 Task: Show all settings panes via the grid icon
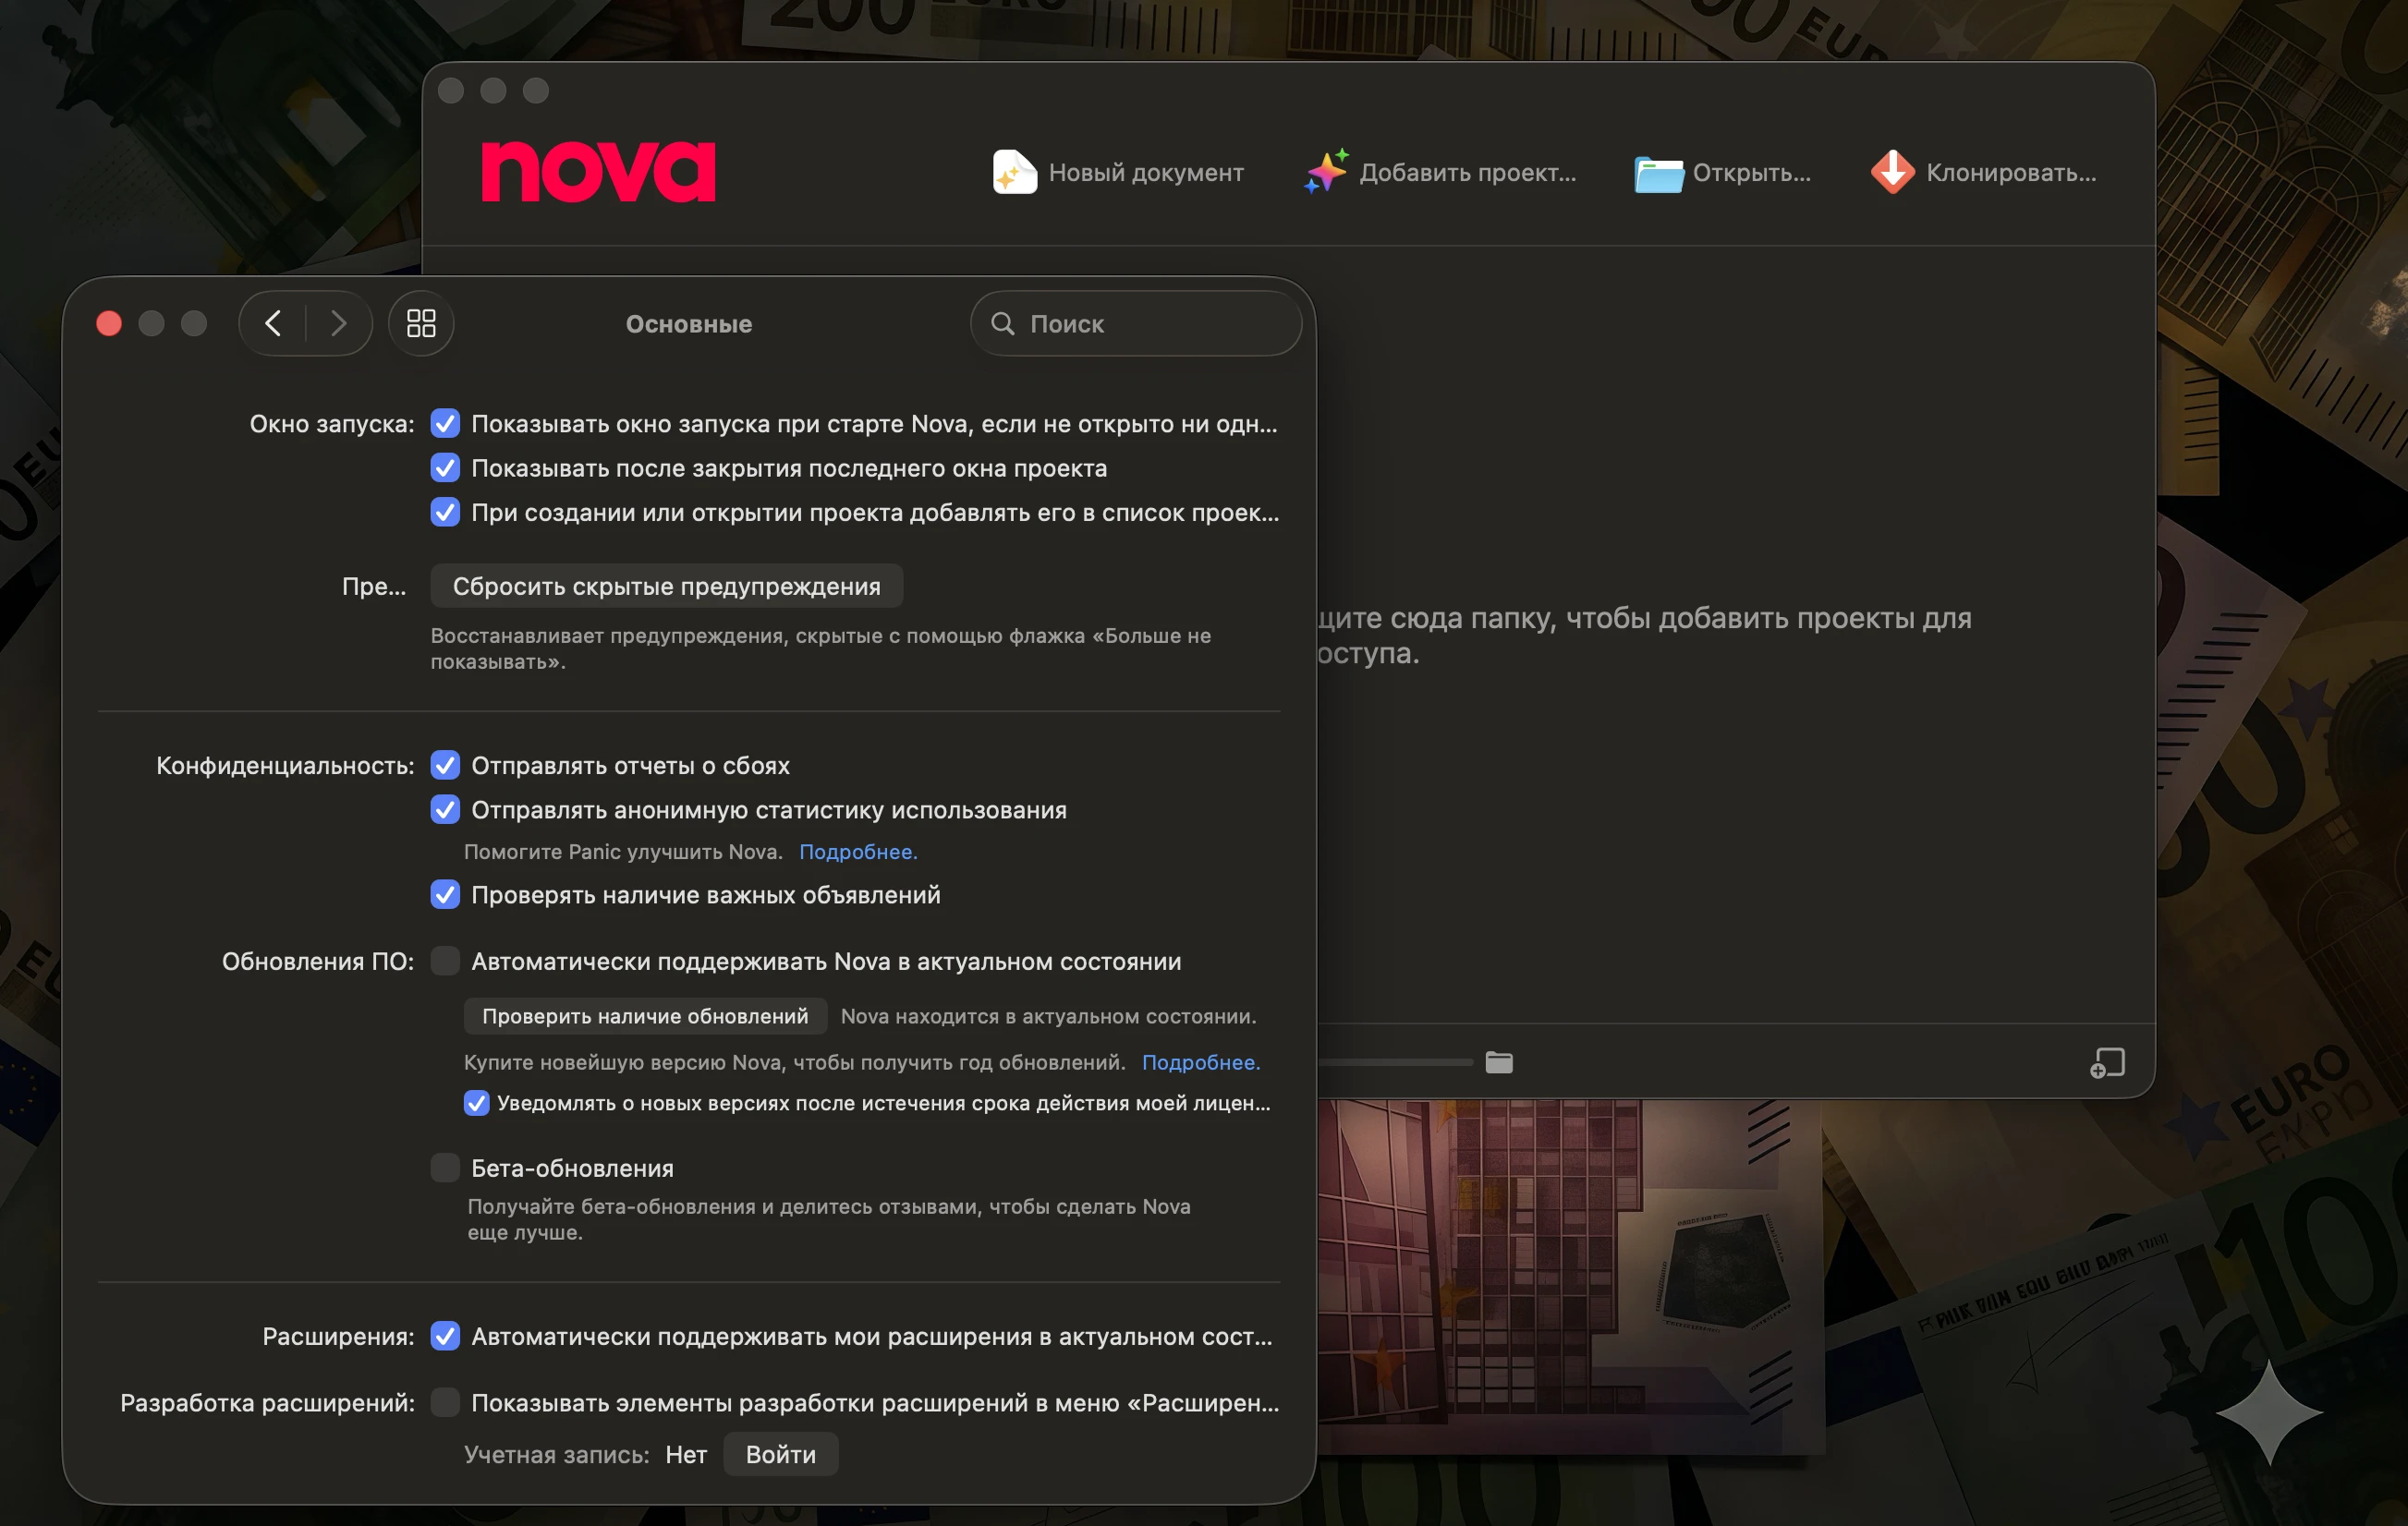[x=421, y=323]
